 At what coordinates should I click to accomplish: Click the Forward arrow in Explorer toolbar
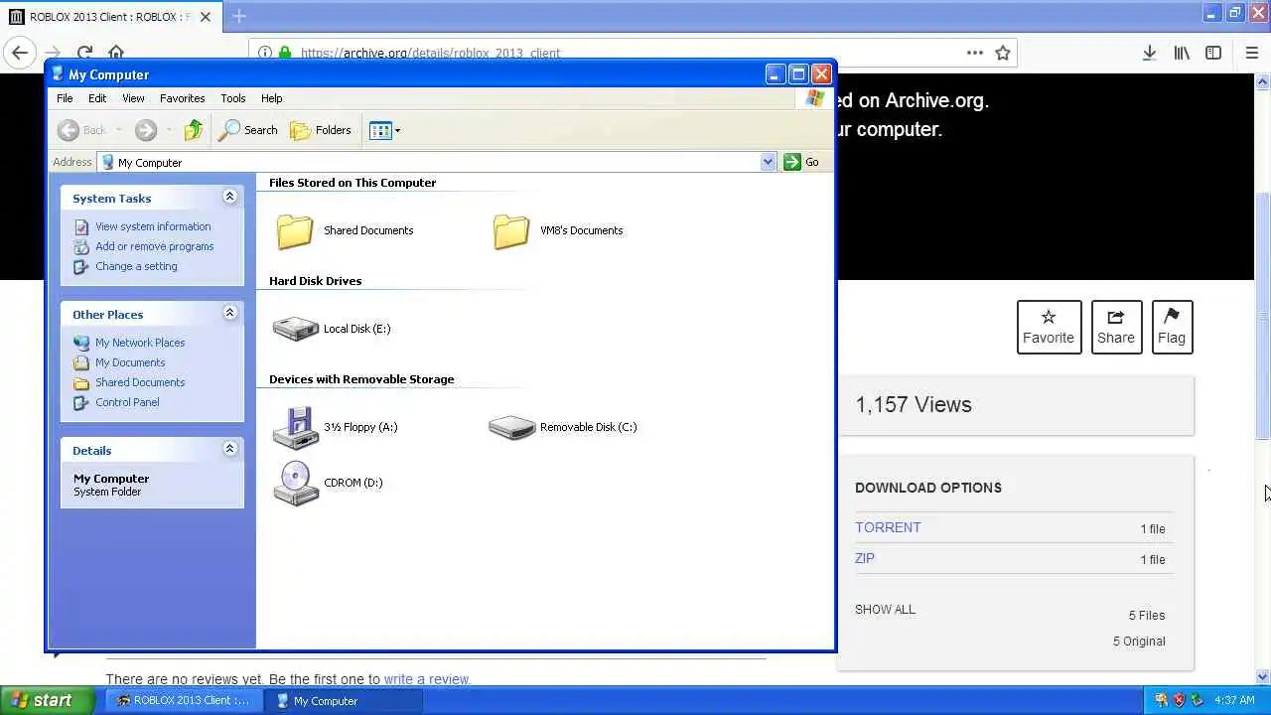click(146, 130)
